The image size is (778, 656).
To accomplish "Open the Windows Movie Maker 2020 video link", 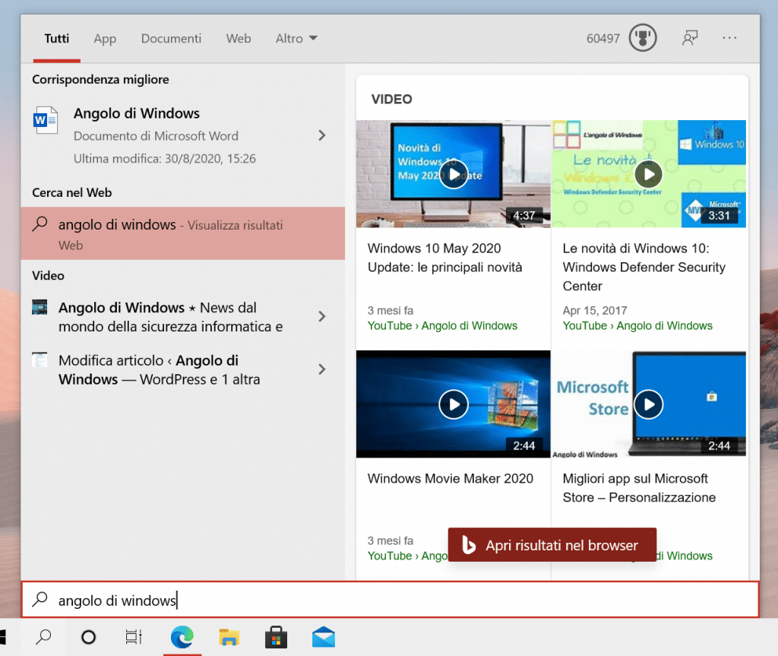I will (x=451, y=479).
